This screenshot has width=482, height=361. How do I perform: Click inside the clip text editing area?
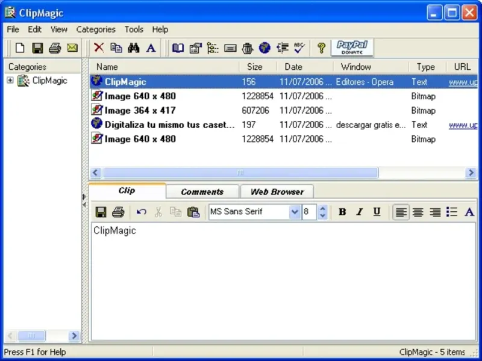point(283,281)
